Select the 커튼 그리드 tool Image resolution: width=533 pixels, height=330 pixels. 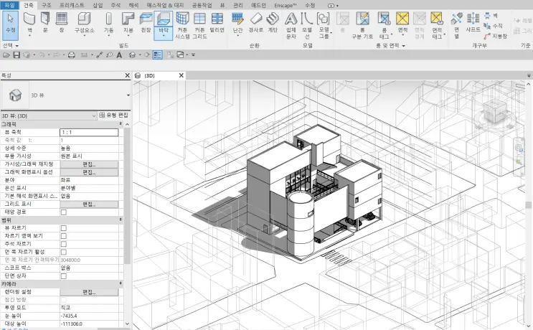(x=199, y=26)
